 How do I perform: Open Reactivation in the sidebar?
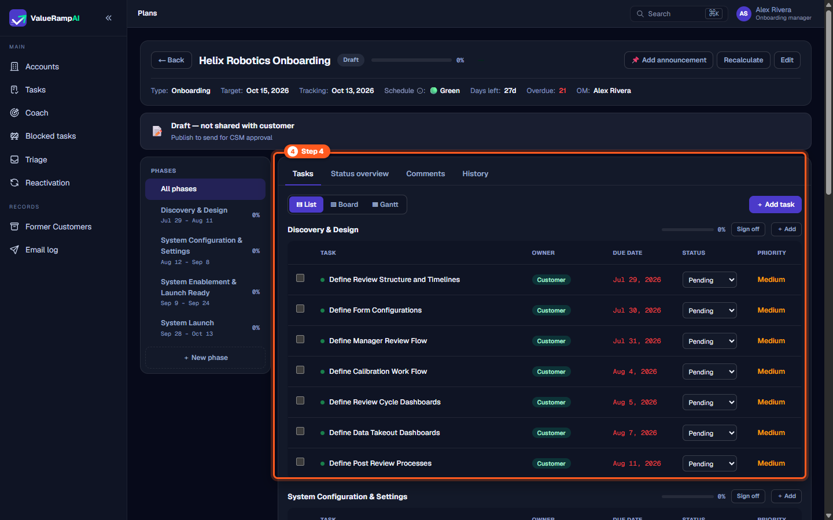click(x=63, y=183)
